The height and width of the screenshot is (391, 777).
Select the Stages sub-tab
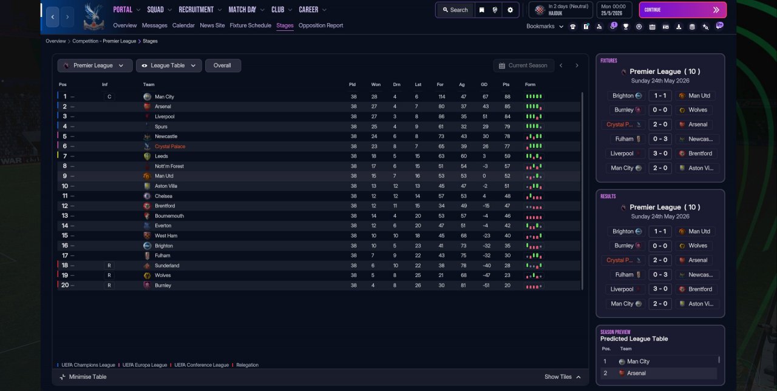point(285,25)
